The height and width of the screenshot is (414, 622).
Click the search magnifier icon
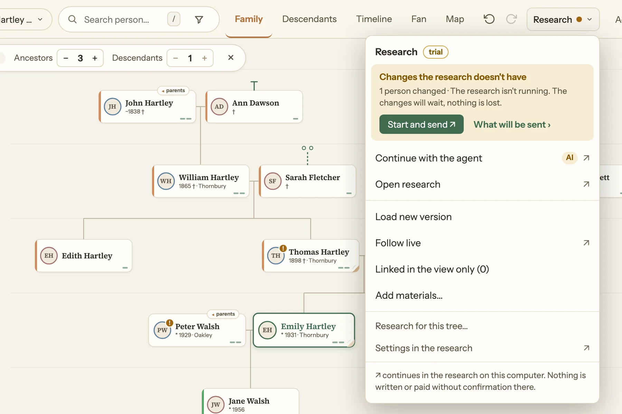click(x=73, y=19)
